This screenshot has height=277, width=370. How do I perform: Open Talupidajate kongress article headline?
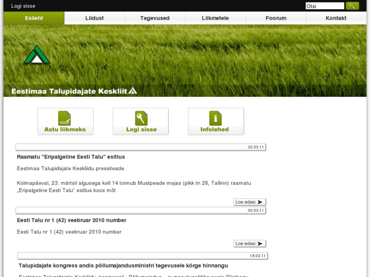click(x=123, y=265)
